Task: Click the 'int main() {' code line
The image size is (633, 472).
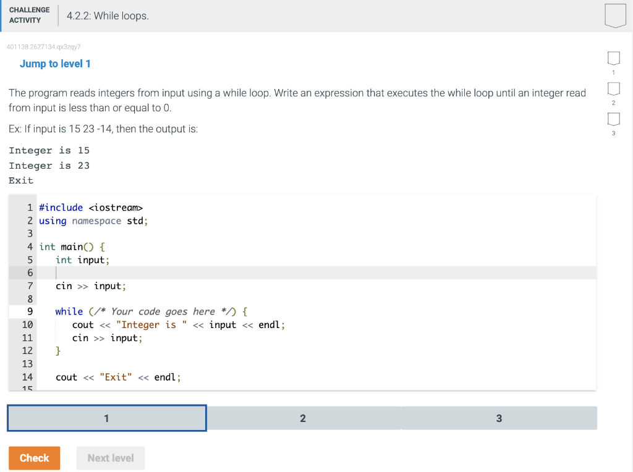Action: pyautogui.click(x=72, y=247)
